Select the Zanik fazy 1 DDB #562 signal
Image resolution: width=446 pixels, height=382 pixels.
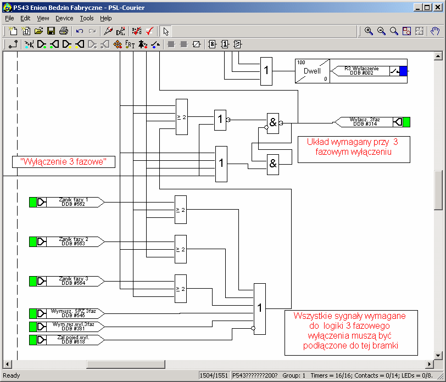click(67, 202)
